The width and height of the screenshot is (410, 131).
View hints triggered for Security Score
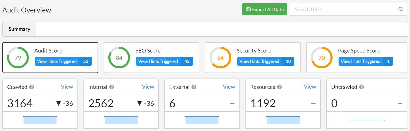[x=266, y=61]
